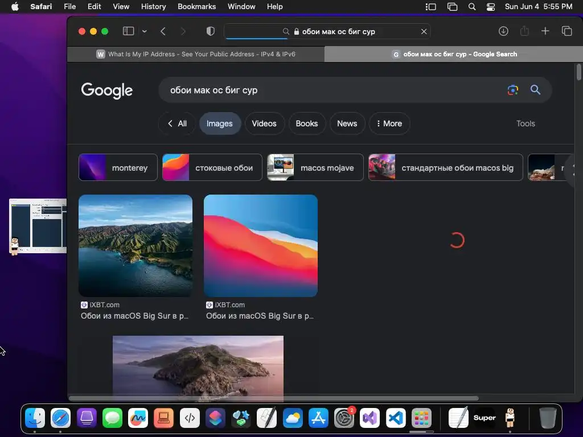583x437 pixels.
Task: Toggle the Safari sidebar button
Action: [128, 31]
